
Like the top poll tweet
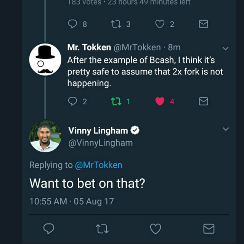(x=160, y=24)
